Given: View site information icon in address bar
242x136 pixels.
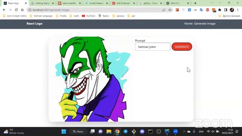Looking at the screenshot, I should click(30, 10).
